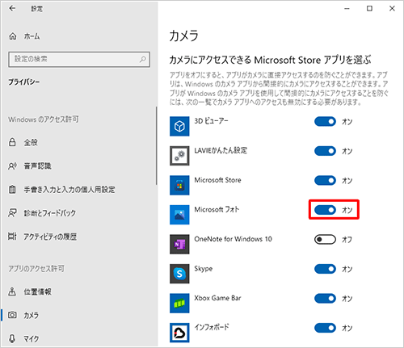Image resolution: width=404 pixels, height=348 pixels.
Task: Maximize the settings window
Action: pyautogui.click(x=369, y=9)
